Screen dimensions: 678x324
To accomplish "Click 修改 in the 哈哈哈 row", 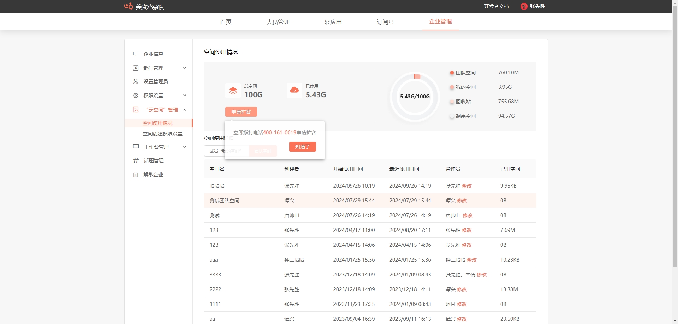I will (467, 186).
